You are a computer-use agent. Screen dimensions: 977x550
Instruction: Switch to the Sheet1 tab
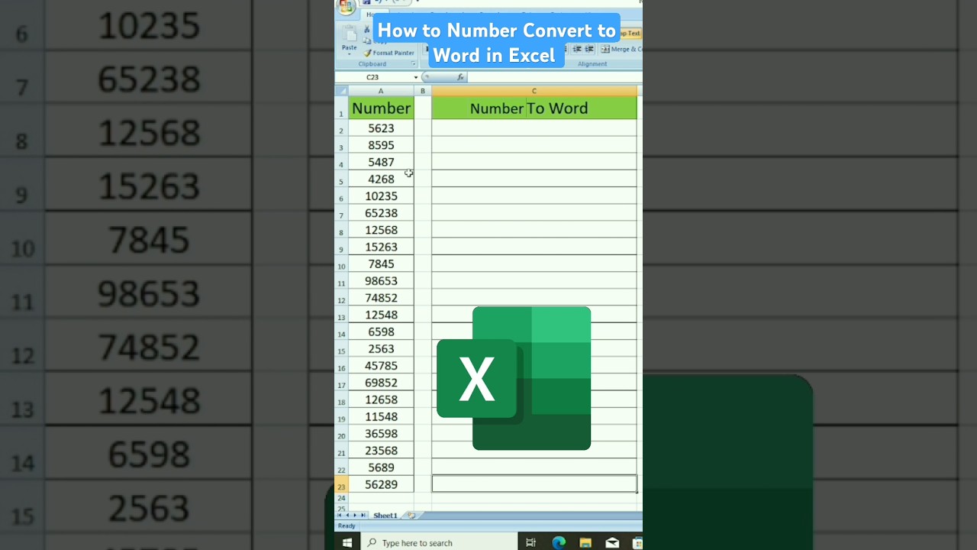coord(385,516)
